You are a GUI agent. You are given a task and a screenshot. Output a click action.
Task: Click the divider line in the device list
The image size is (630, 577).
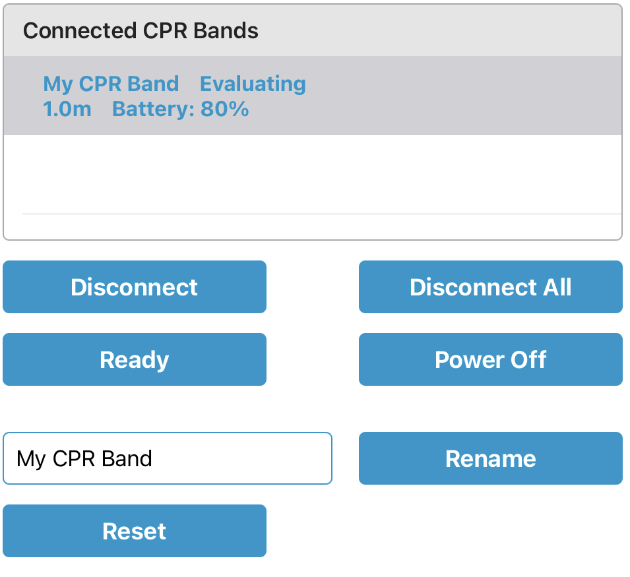pos(321,213)
